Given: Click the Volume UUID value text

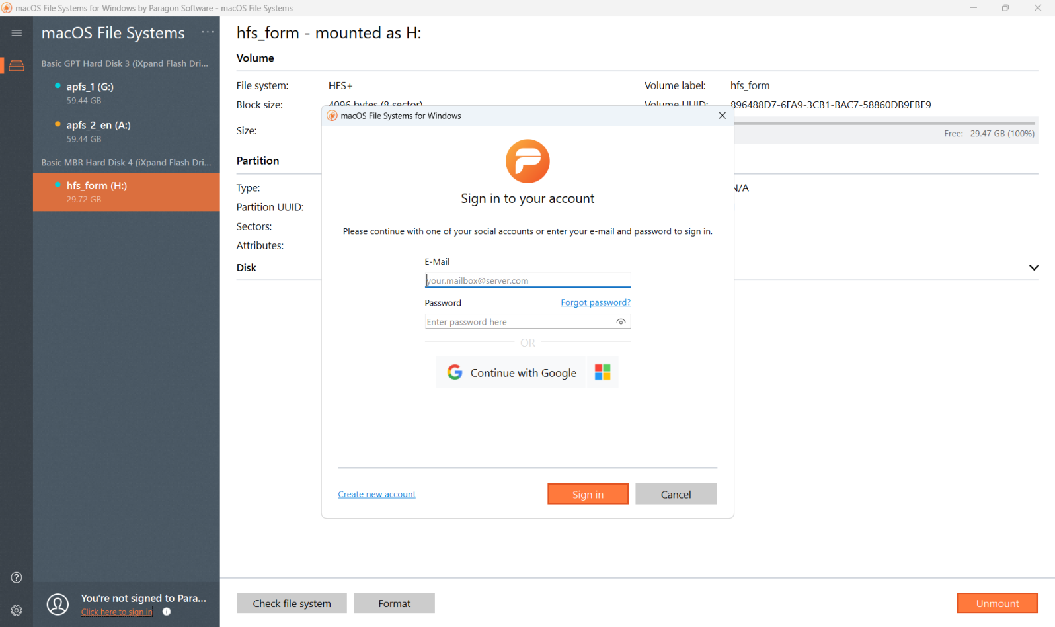Looking at the screenshot, I should 831,104.
